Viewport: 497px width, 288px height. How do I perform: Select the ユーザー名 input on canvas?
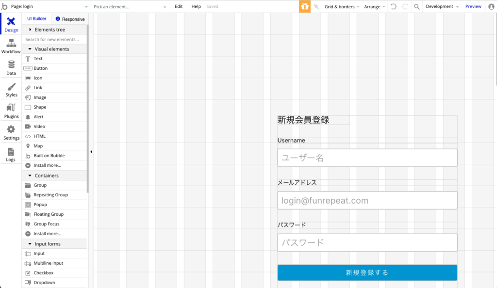[367, 158]
